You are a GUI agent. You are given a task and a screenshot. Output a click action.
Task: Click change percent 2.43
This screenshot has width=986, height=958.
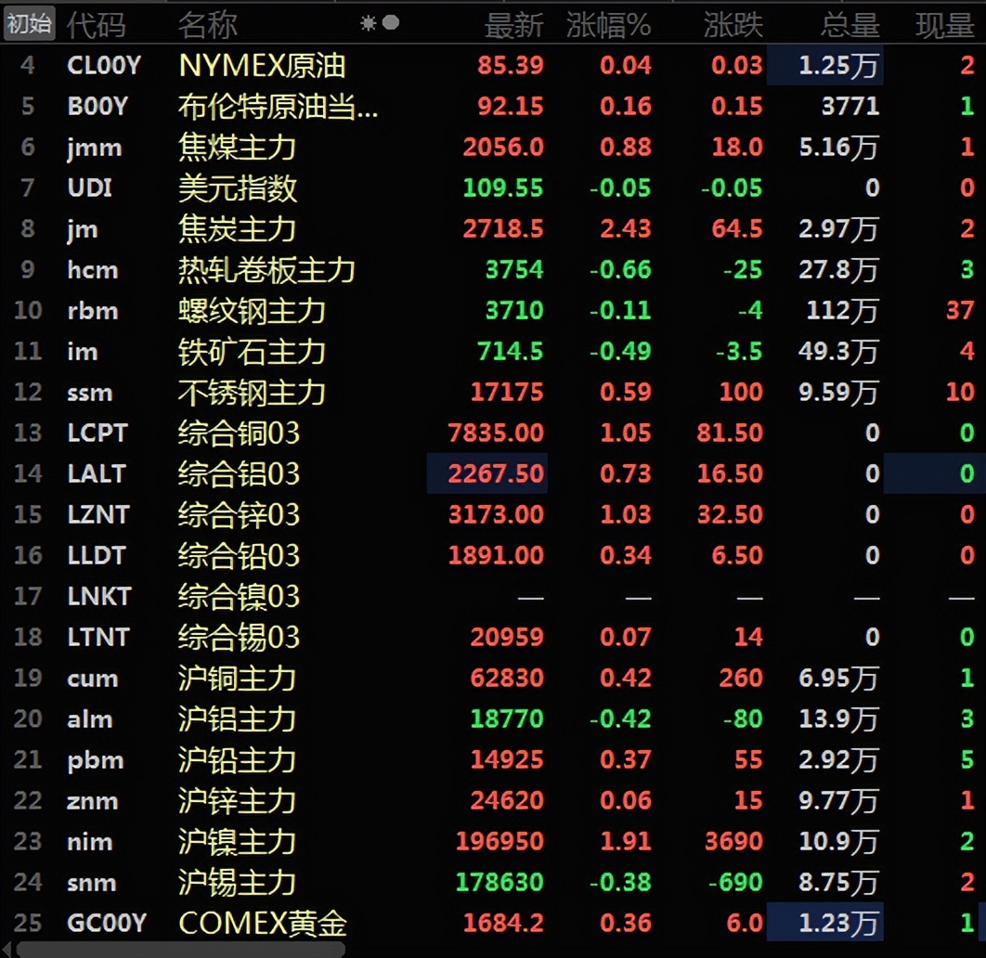tap(625, 228)
